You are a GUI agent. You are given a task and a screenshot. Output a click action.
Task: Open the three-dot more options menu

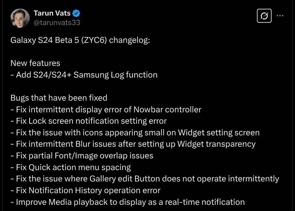[x=280, y=16]
